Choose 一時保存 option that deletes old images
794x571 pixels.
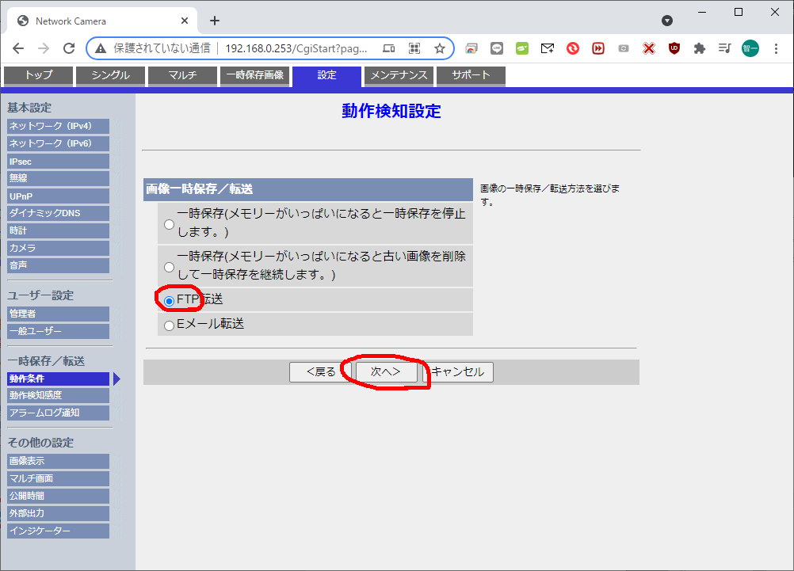[x=169, y=267]
